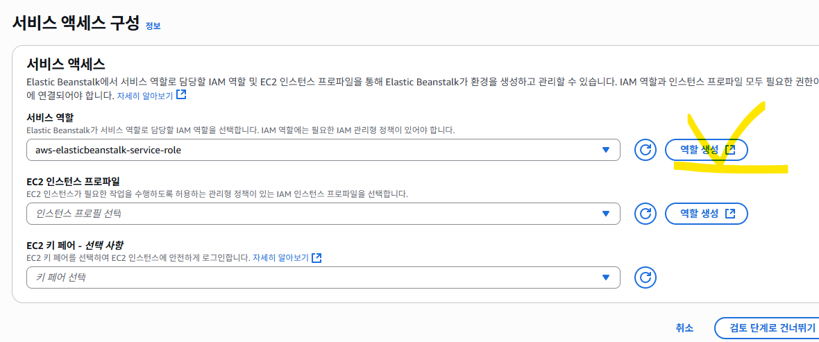Click the 취소 button
This screenshot has width=819, height=342.
(684, 328)
